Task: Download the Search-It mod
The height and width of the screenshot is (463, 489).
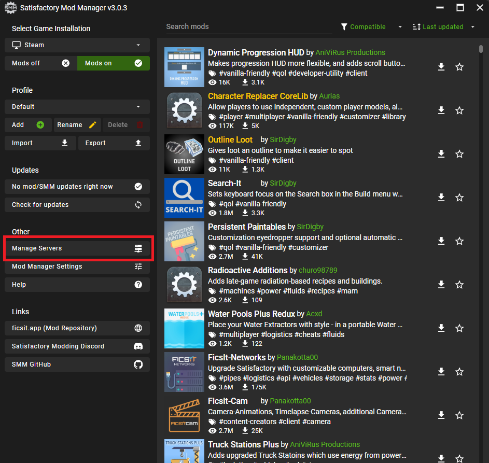Action: pyautogui.click(x=441, y=198)
